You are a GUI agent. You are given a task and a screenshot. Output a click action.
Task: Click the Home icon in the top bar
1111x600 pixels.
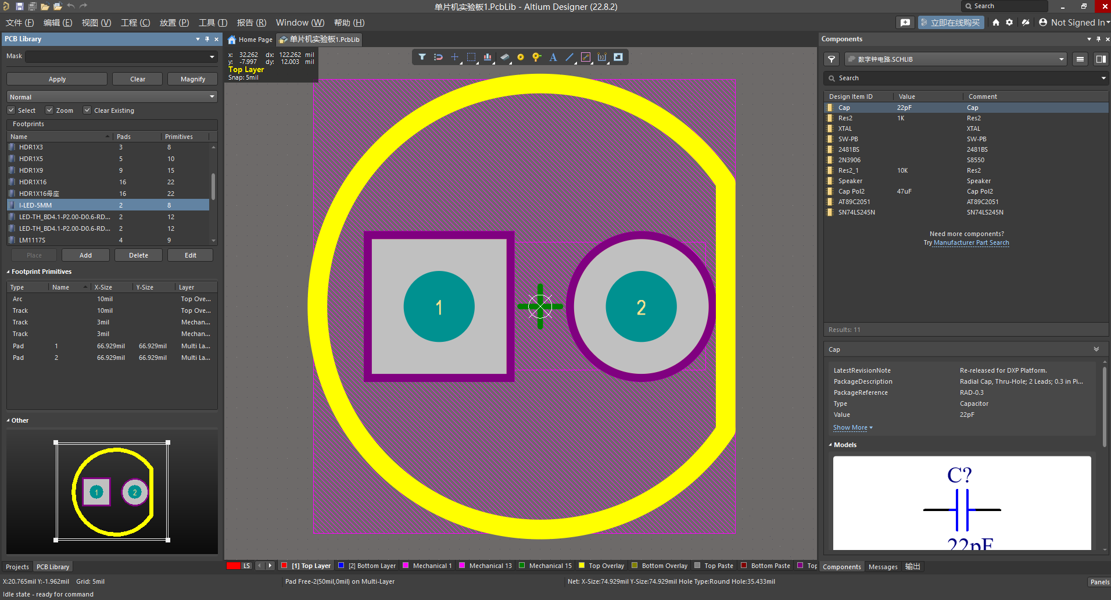[996, 23]
